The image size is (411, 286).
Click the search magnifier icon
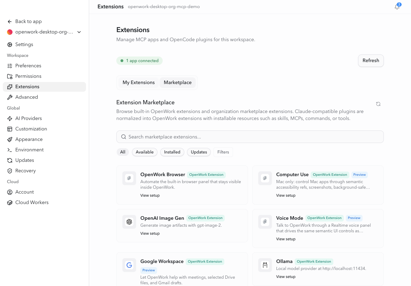123,137
